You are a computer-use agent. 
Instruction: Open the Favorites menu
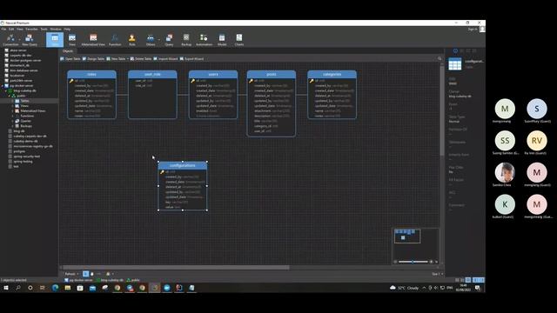point(31,29)
